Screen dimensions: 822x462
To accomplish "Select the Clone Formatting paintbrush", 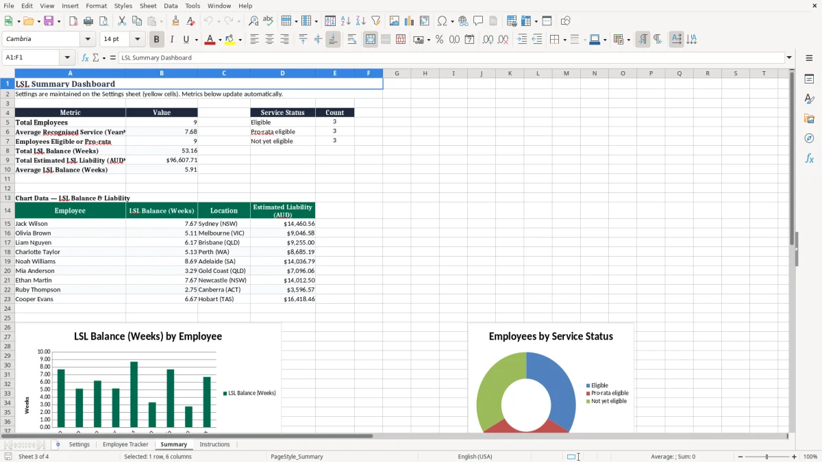I will click(175, 21).
